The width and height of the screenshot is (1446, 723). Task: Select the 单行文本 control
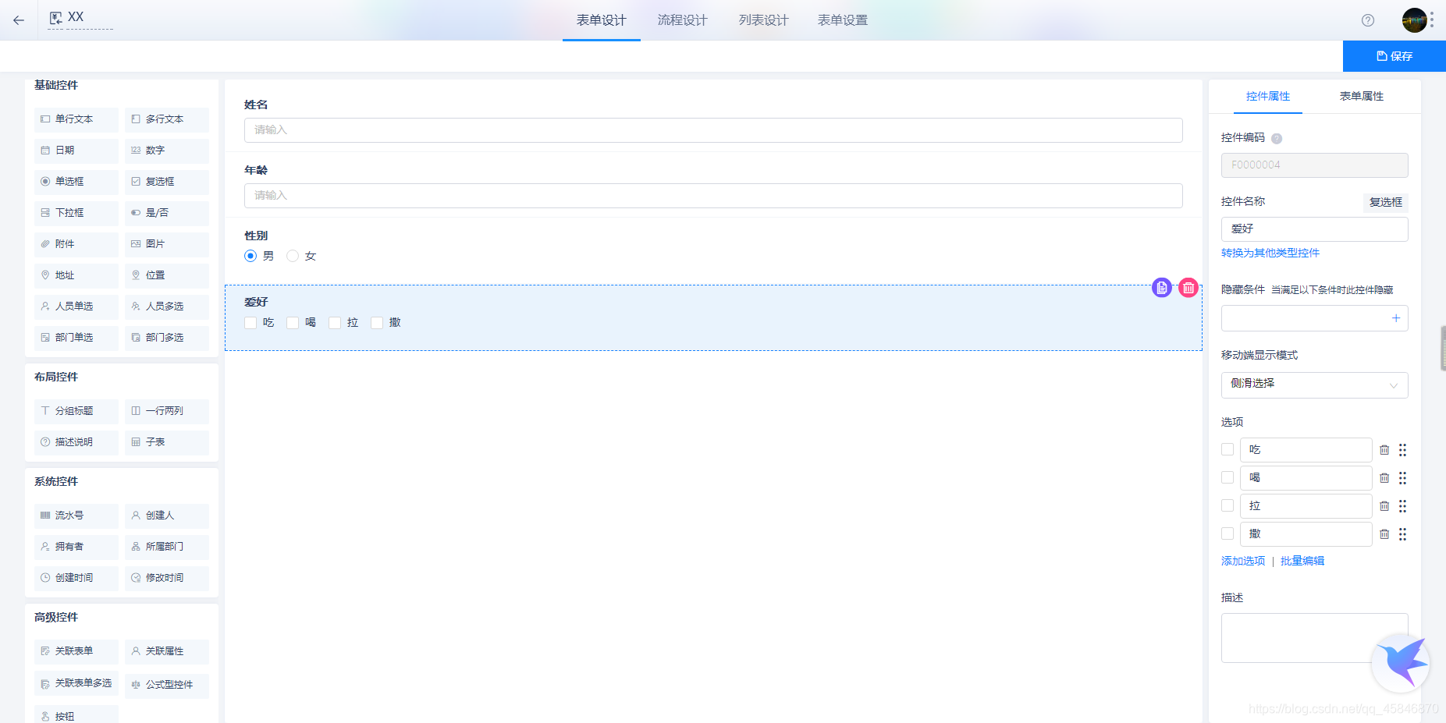[76, 119]
